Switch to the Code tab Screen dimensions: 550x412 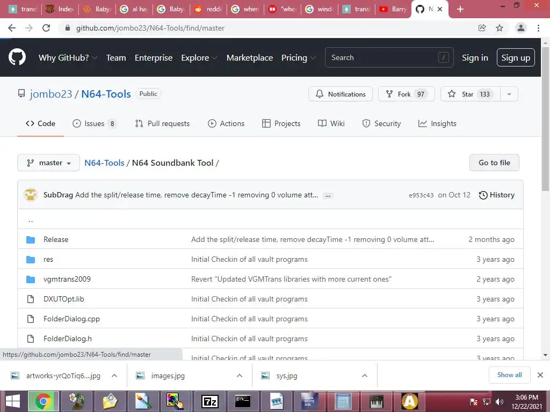pyautogui.click(x=40, y=124)
